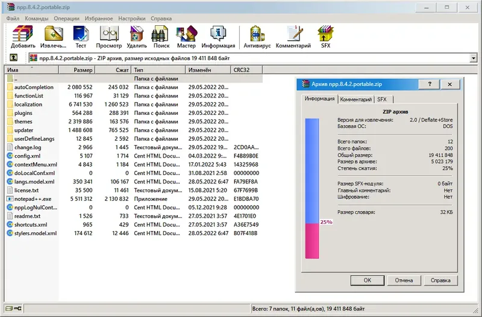This screenshot has width=482, height=317.
Task: Sort by the Тип column header
Action: coord(158,70)
